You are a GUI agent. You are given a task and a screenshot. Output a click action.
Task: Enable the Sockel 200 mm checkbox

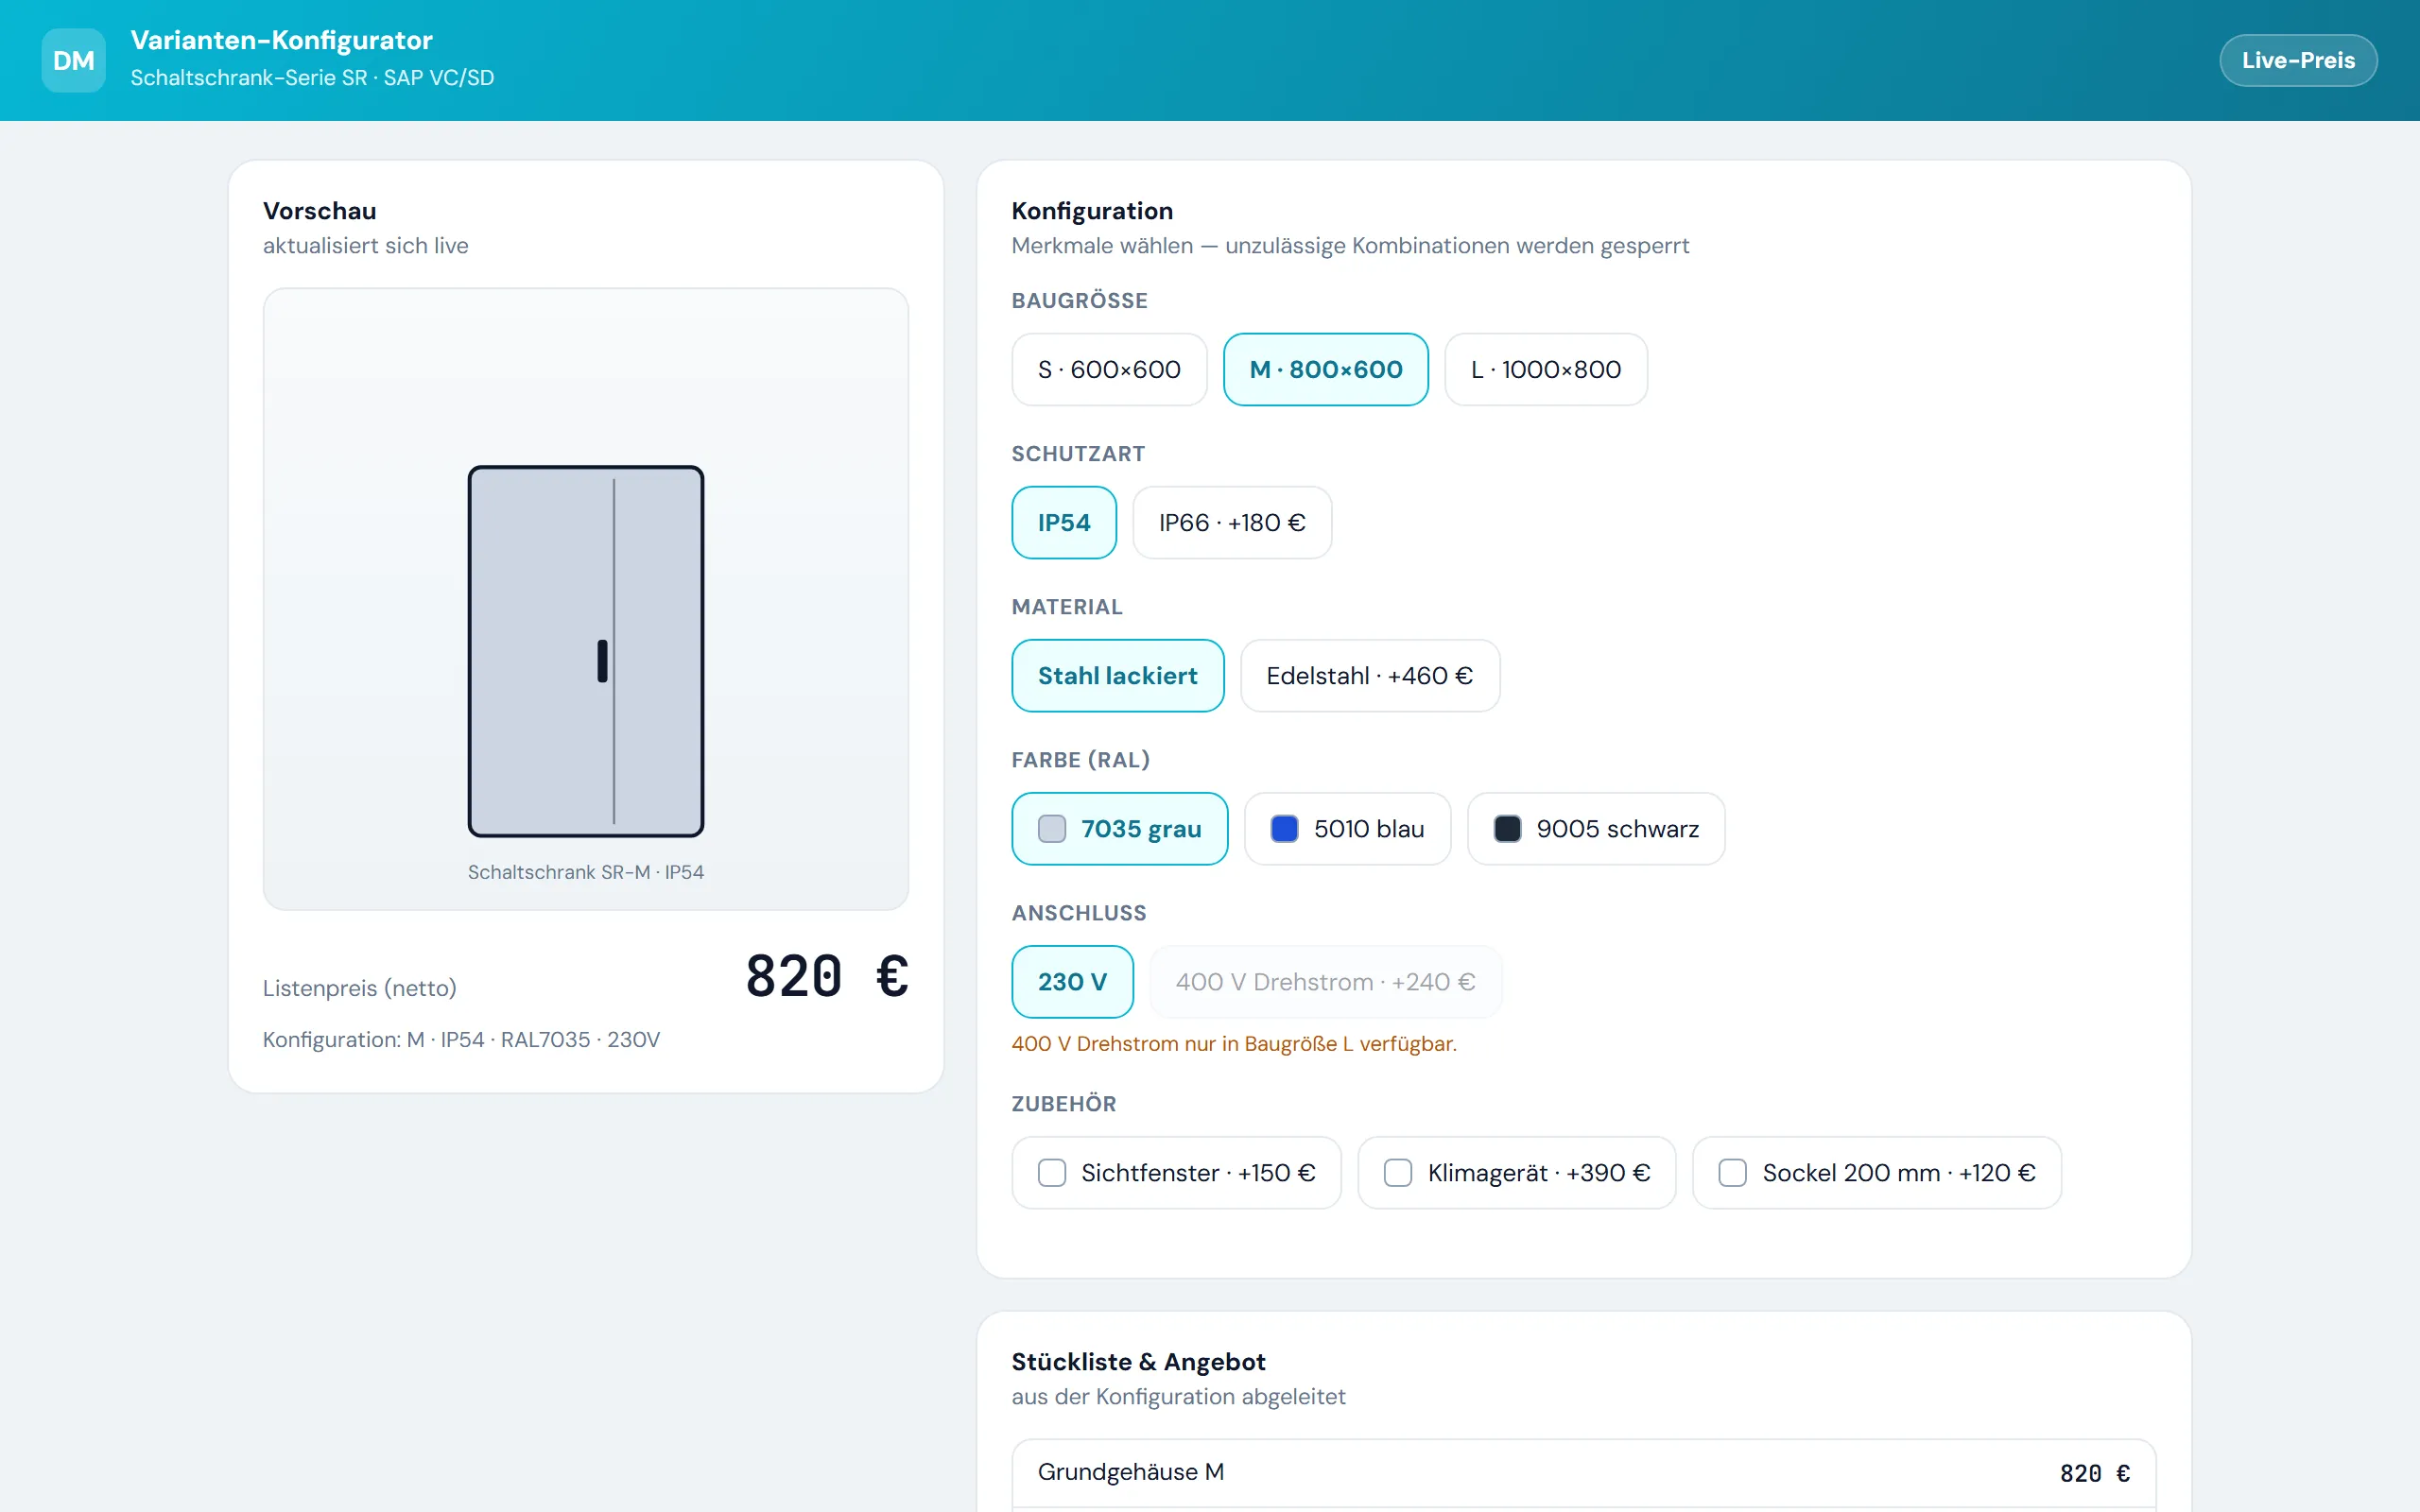[x=1733, y=1172]
